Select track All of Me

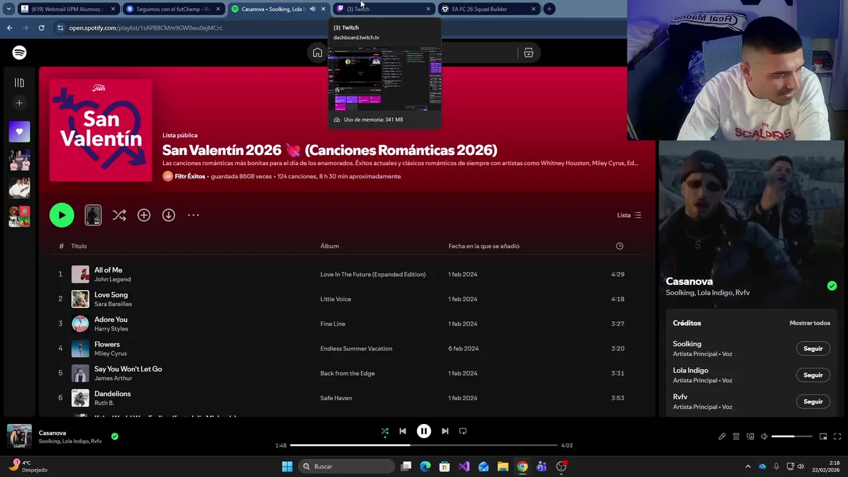point(108,270)
